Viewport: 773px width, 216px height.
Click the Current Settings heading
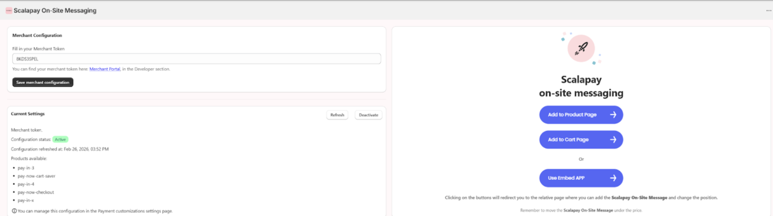click(x=28, y=114)
